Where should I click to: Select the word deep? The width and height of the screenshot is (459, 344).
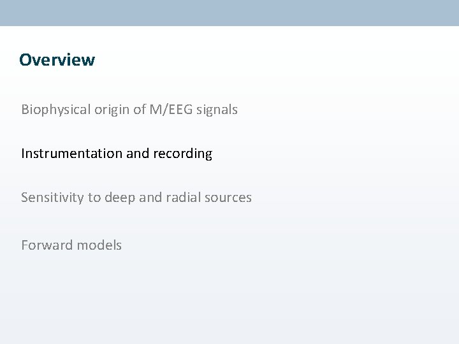tap(120, 197)
